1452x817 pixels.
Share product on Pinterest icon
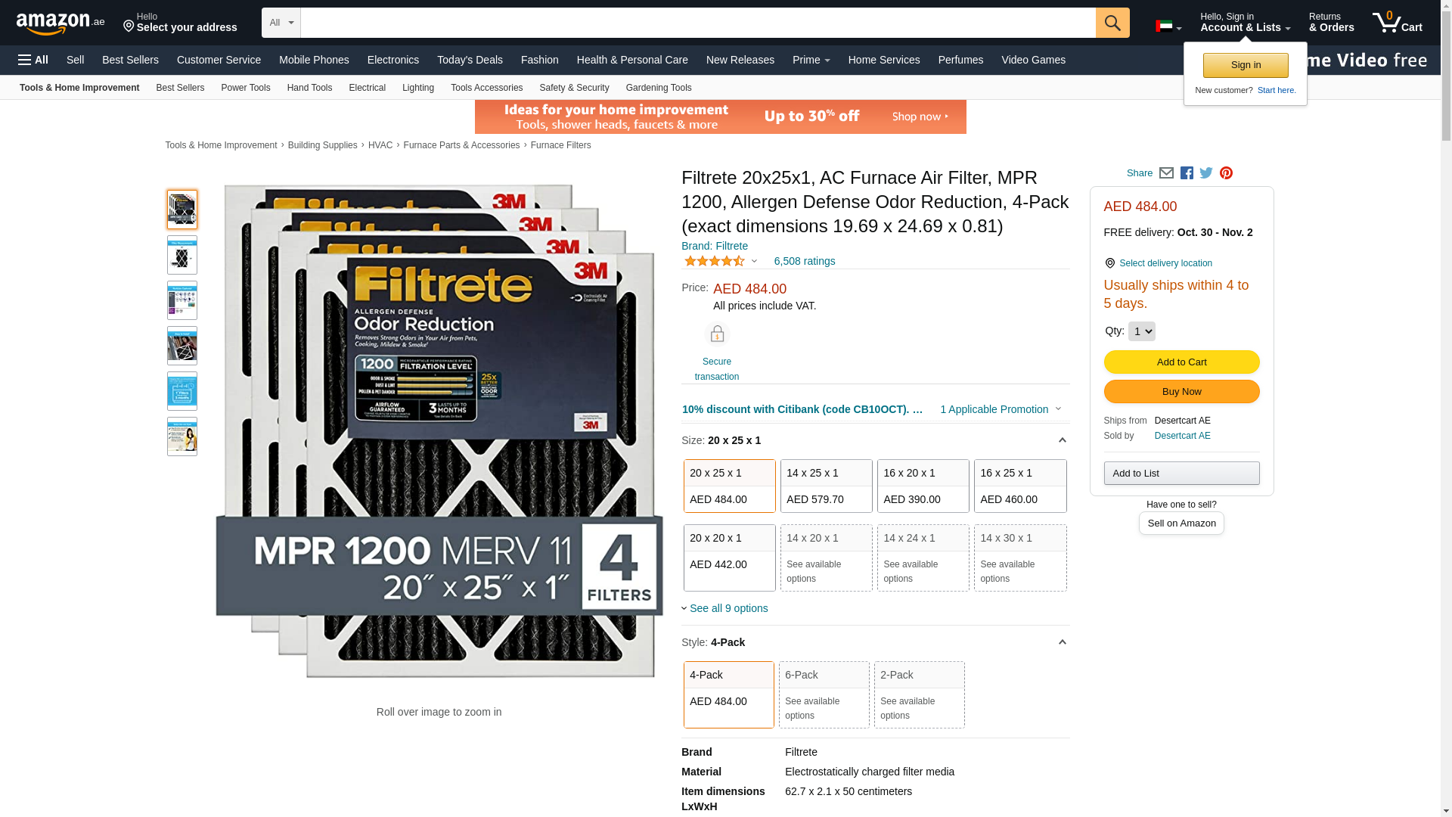pos(1226,173)
